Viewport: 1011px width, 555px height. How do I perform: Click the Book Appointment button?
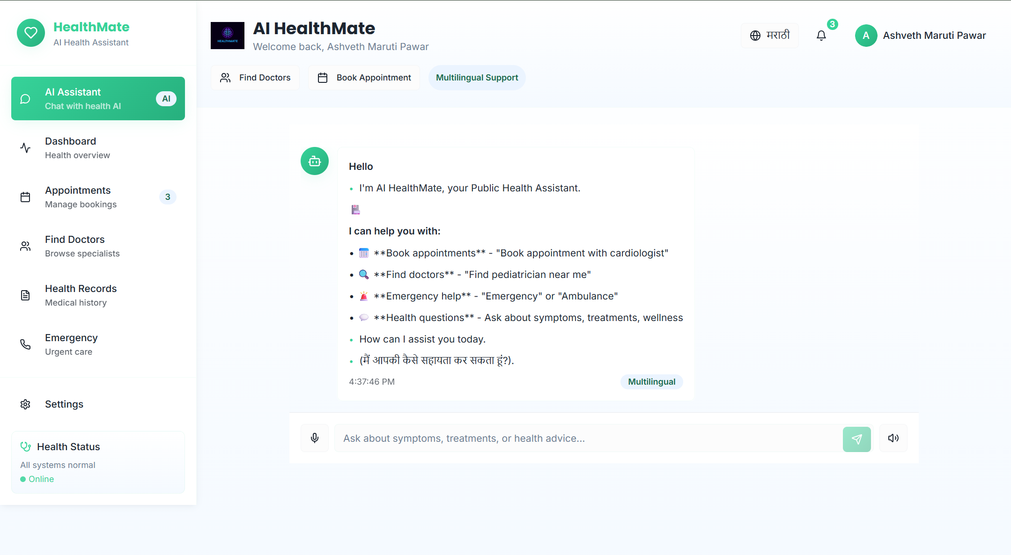tap(364, 78)
